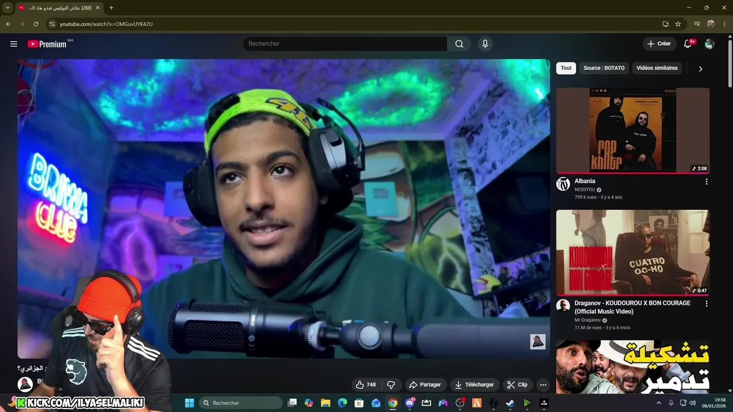Like the video with 748 likes

point(365,385)
